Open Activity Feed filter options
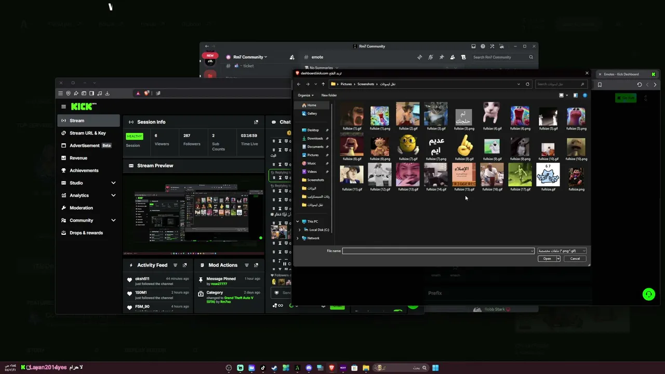 [x=175, y=265]
